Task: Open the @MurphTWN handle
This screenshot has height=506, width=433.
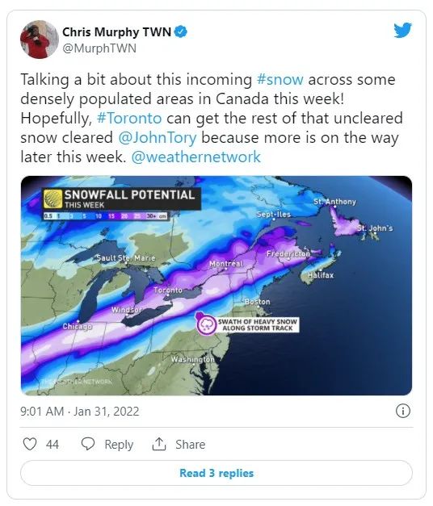Action: click(x=99, y=48)
